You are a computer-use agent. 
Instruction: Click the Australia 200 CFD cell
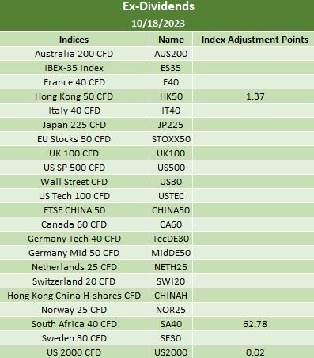[74, 54]
